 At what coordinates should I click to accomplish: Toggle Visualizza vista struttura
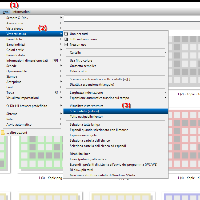[115, 106]
